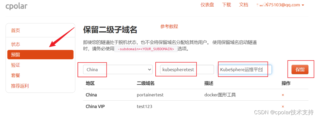Click the portainertest subdomain row

[196, 95]
